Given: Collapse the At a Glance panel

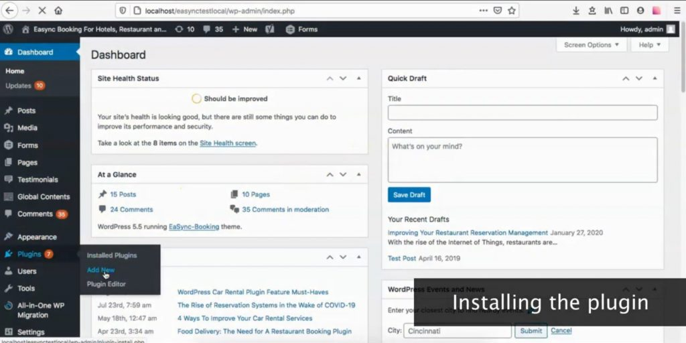Looking at the screenshot, I should tap(359, 174).
